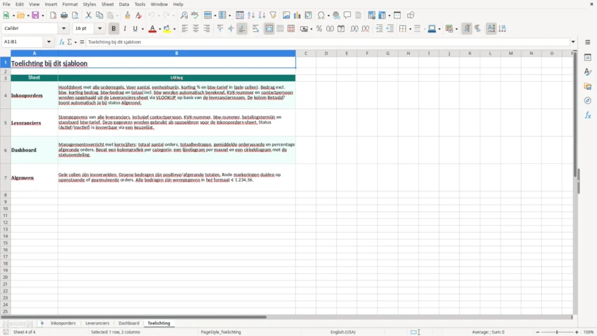597x336 pixels.
Task: Open the sidebar Navigator compass icon
Action: click(x=588, y=100)
